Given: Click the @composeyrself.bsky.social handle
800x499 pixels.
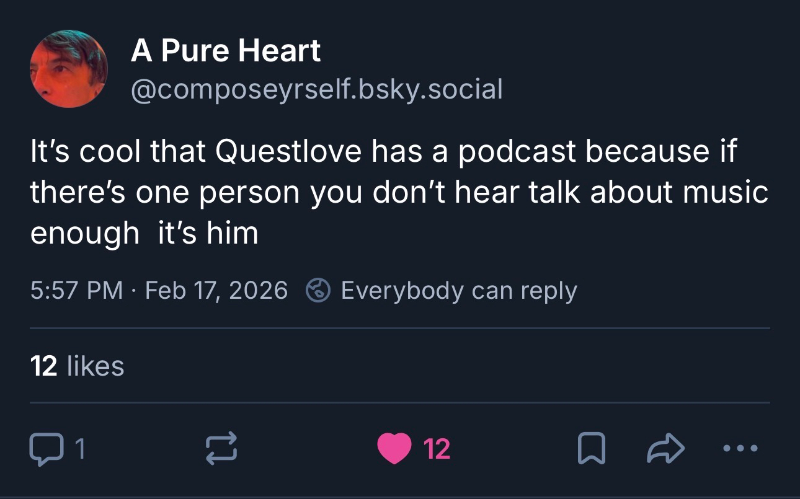Looking at the screenshot, I should pyautogui.click(x=316, y=89).
